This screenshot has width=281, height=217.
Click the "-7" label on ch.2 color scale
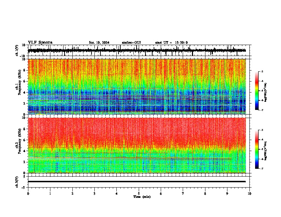pos(261,169)
